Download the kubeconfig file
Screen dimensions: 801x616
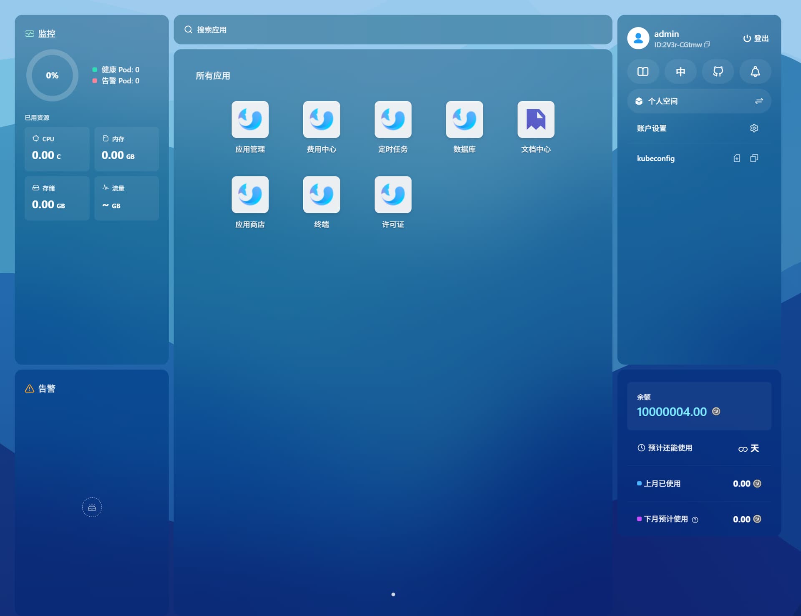737,158
